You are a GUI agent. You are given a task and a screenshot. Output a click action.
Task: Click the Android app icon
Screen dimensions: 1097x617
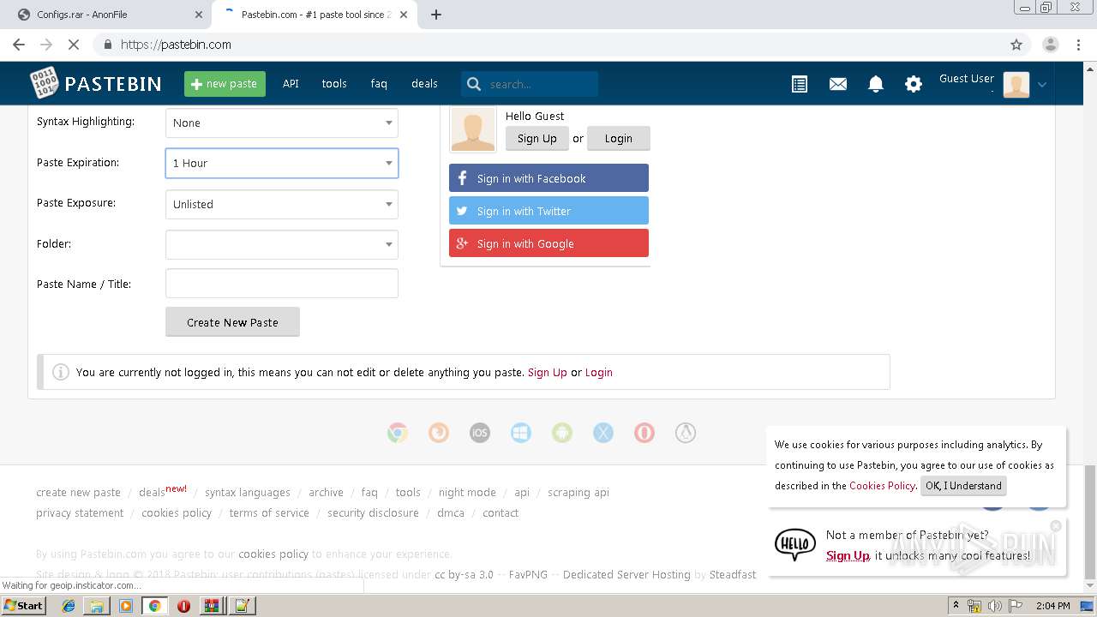click(562, 433)
